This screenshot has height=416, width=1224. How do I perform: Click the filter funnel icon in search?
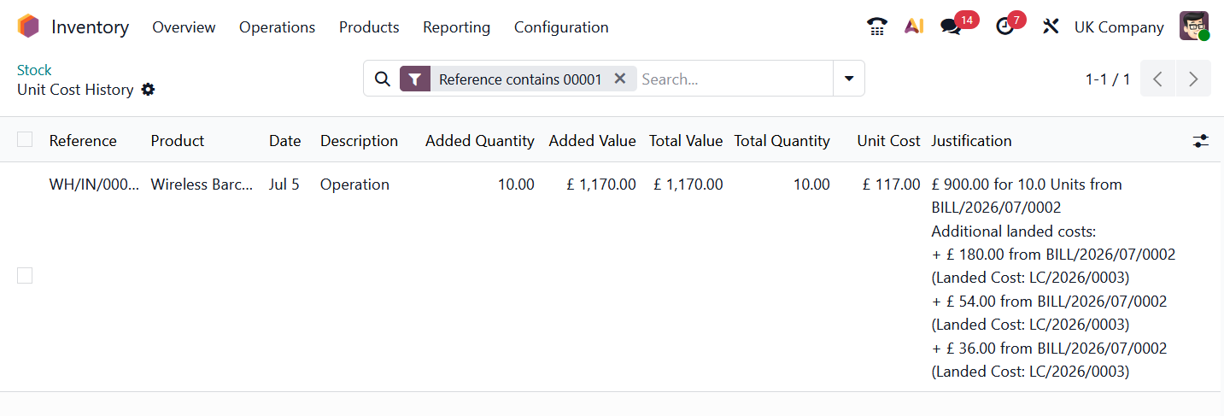(415, 79)
